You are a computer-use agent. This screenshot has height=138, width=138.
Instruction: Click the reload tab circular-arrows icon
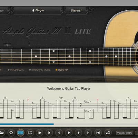[11, 133]
